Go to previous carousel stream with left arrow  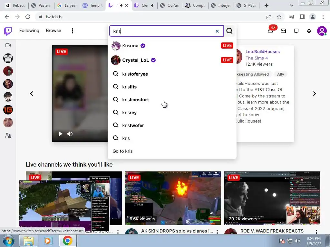click(32, 94)
